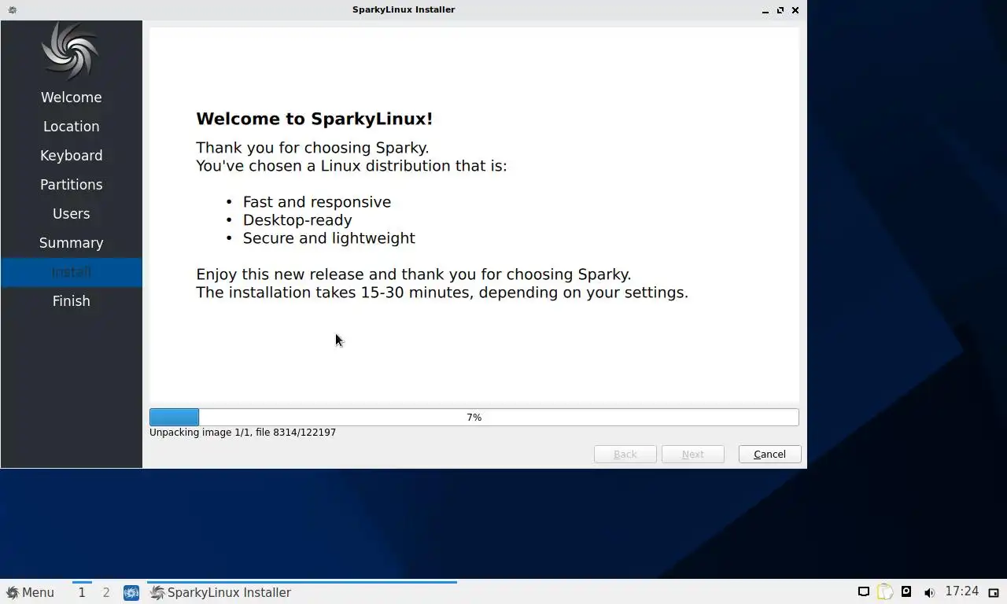Open the window menu icon in title bar
Screen dimensions: 1007x604
[12, 10]
